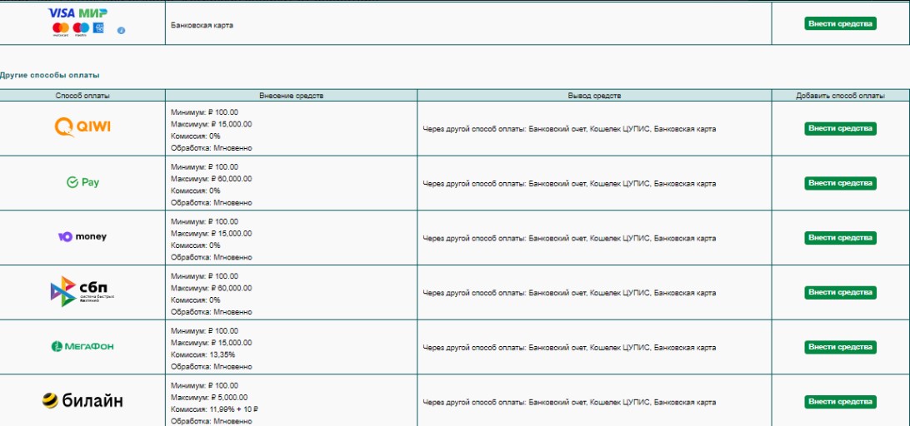Image resolution: width=910 pixels, height=426 pixels.
Task: Click the билайн logo
Action: coord(82,400)
